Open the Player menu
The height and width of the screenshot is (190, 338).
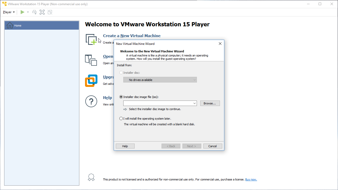click(x=9, y=12)
